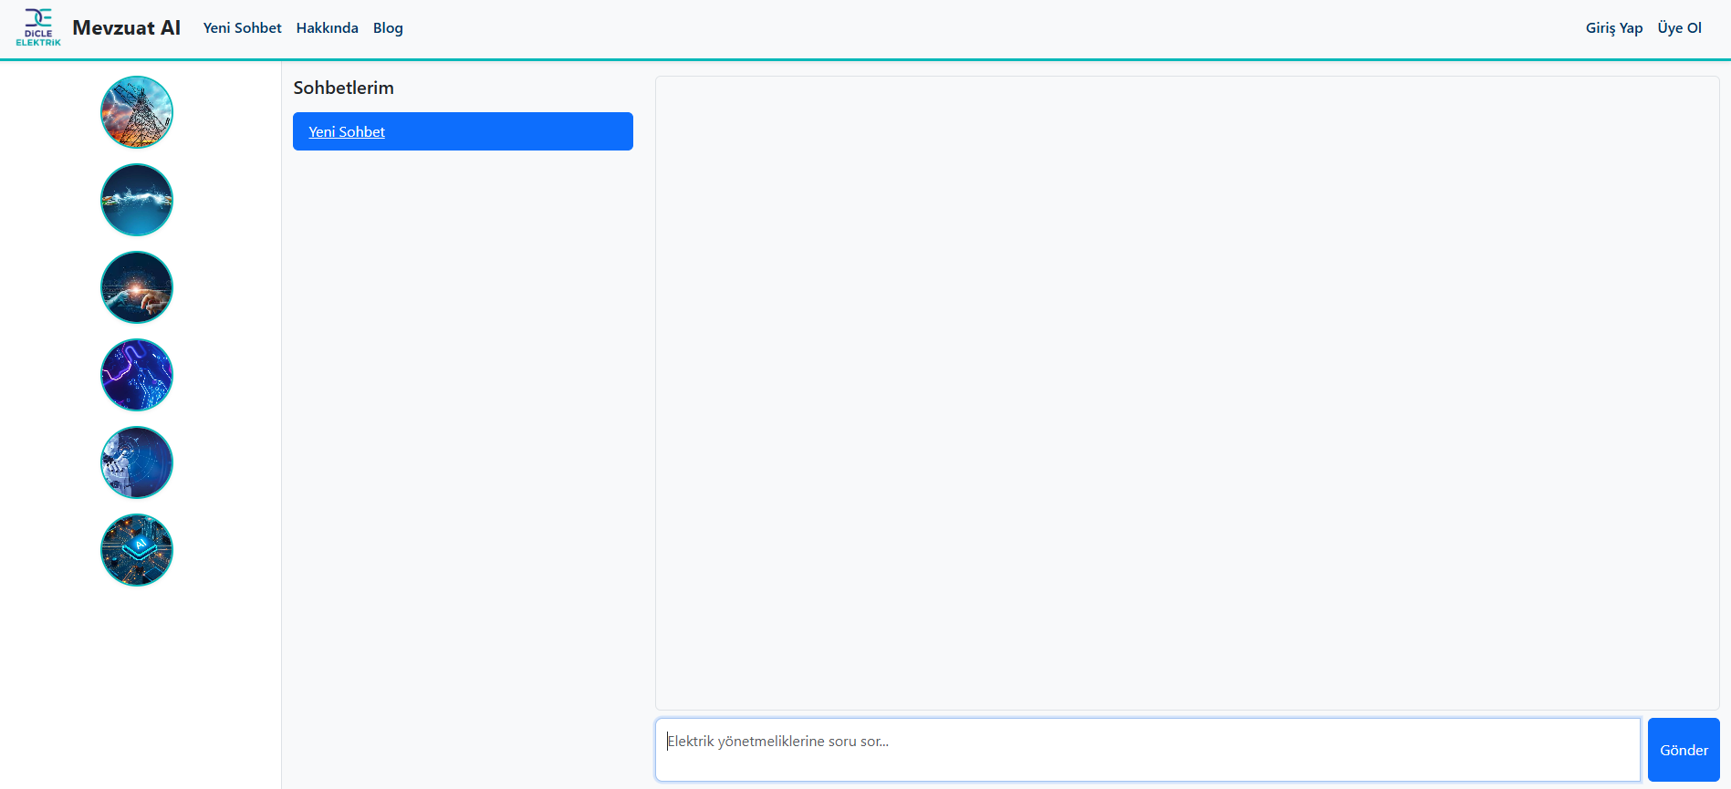Select the electric spark cable image

137,200
